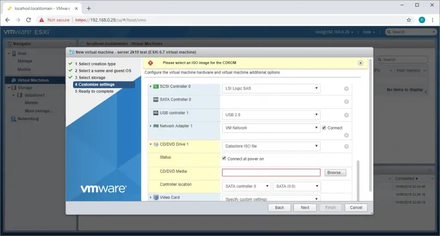This screenshot has width=440, height=236.
Task: Click the virtual machines list Search box
Action: 402,60
